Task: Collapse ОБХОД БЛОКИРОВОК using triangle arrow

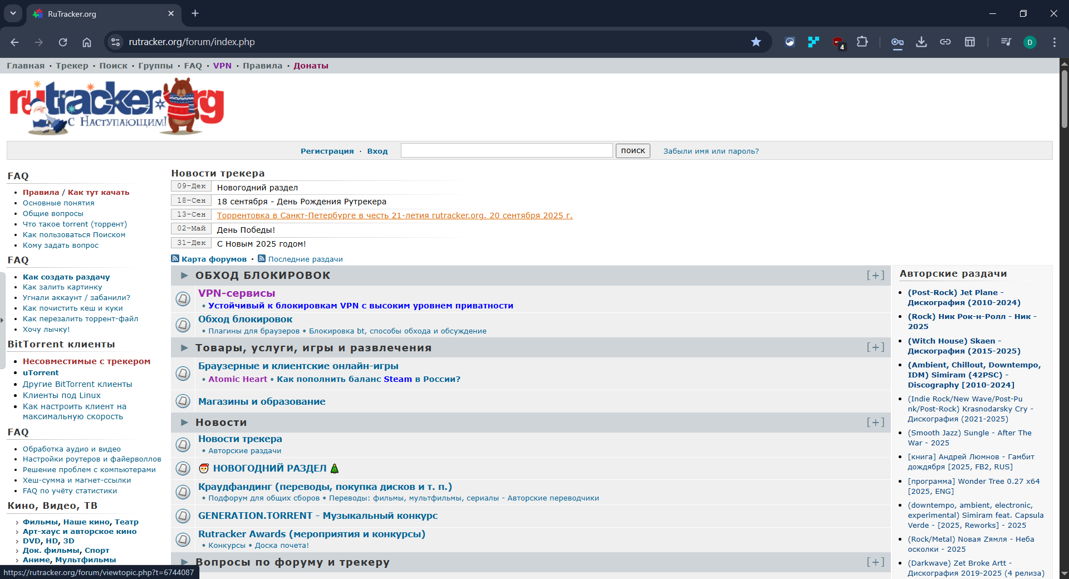Action: pyautogui.click(x=184, y=276)
